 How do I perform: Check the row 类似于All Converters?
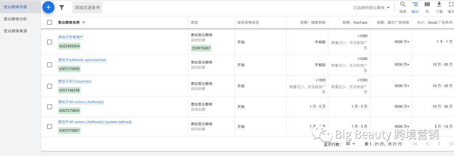50,86
